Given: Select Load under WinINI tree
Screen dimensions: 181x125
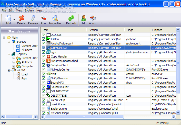Looking at the screenshot, I should pyautogui.click(x=24, y=74).
